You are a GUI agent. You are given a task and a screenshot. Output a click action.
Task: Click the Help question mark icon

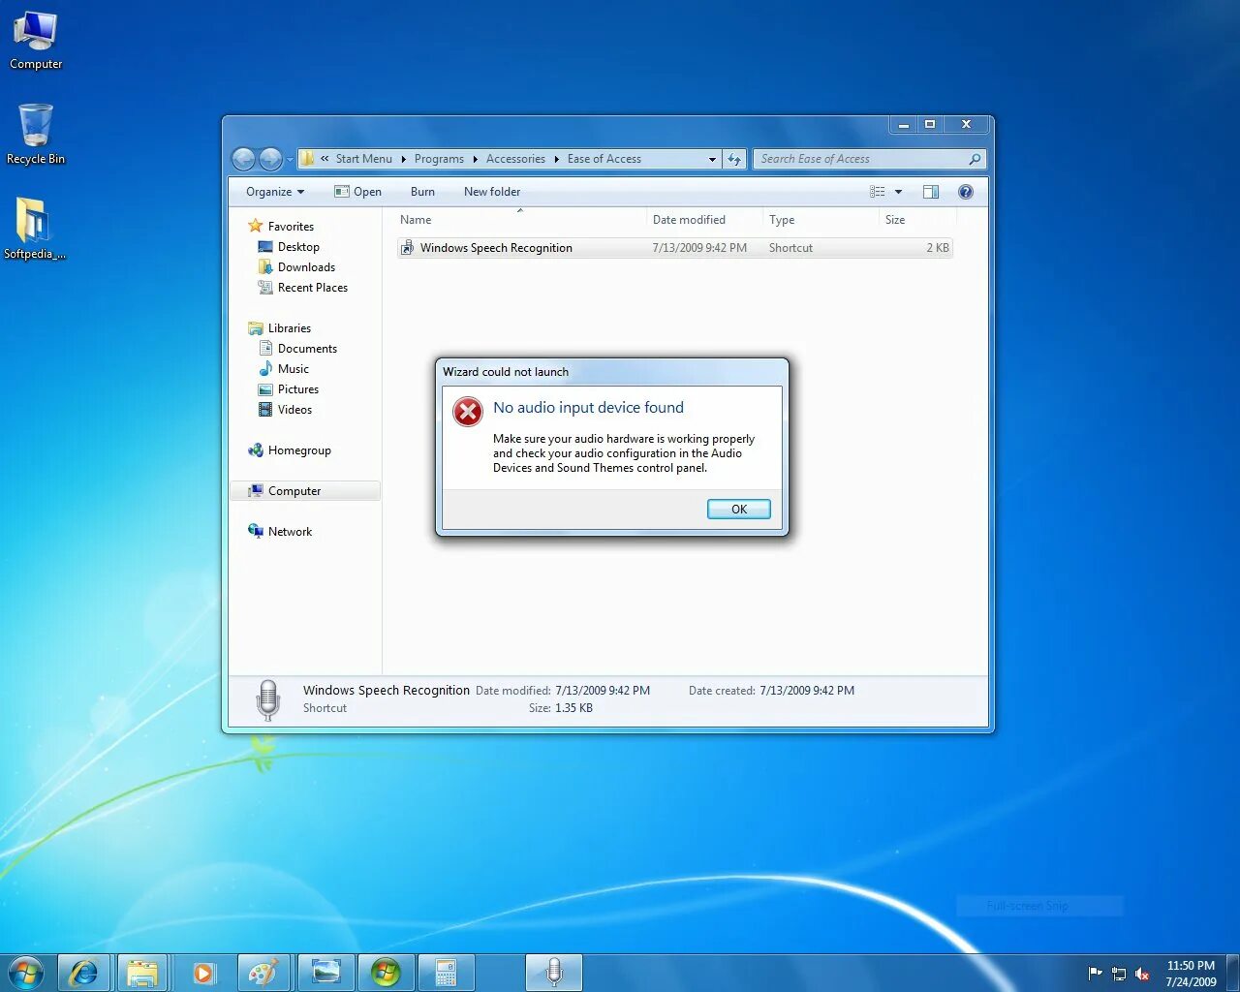click(966, 192)
